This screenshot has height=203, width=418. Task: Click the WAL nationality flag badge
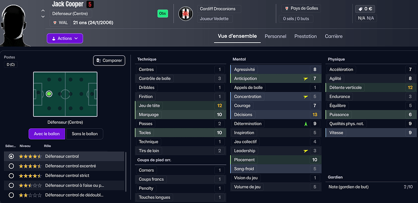pos(55,22)
